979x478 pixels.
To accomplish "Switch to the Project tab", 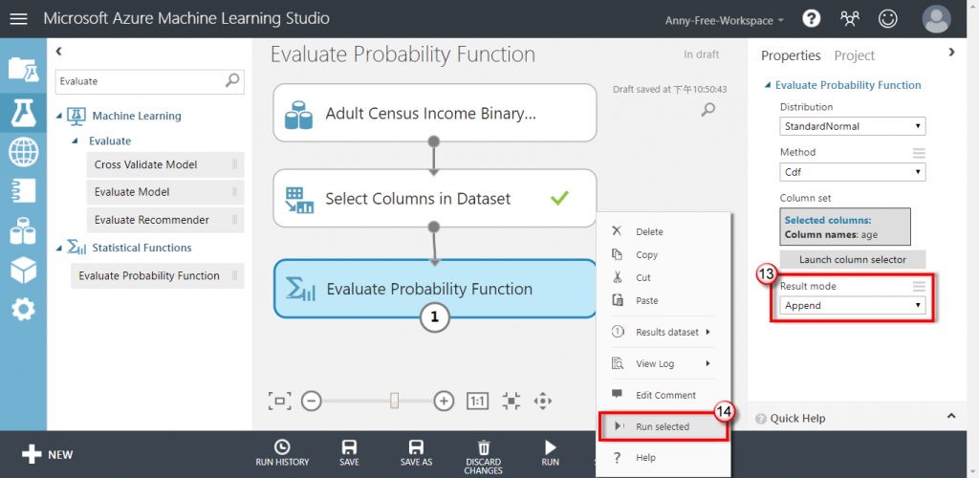I will point(854,55).
